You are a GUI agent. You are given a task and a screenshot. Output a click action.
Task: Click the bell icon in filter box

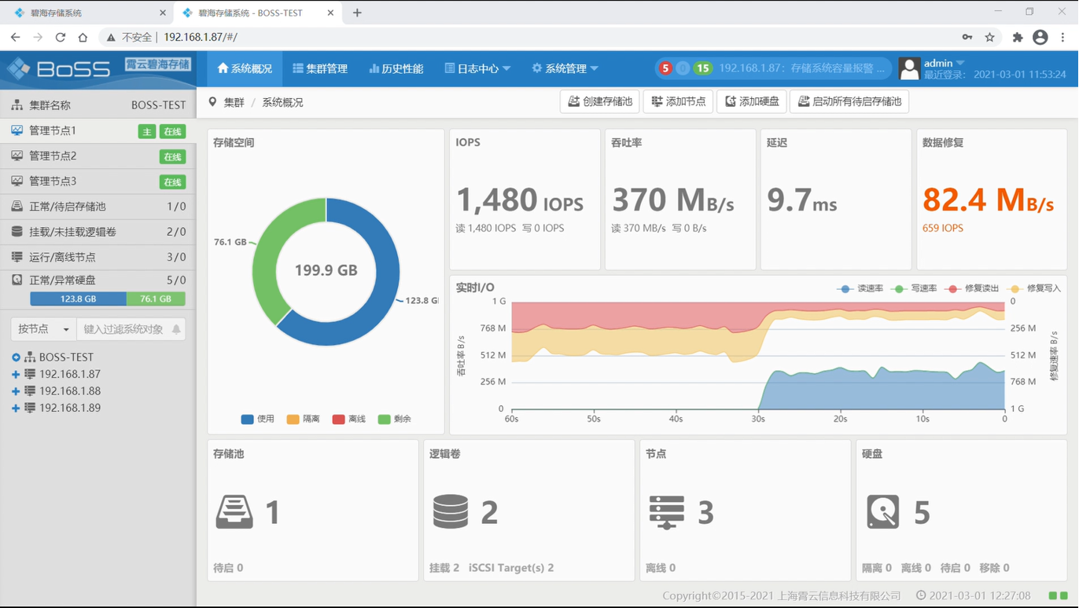tap(176, 329)
